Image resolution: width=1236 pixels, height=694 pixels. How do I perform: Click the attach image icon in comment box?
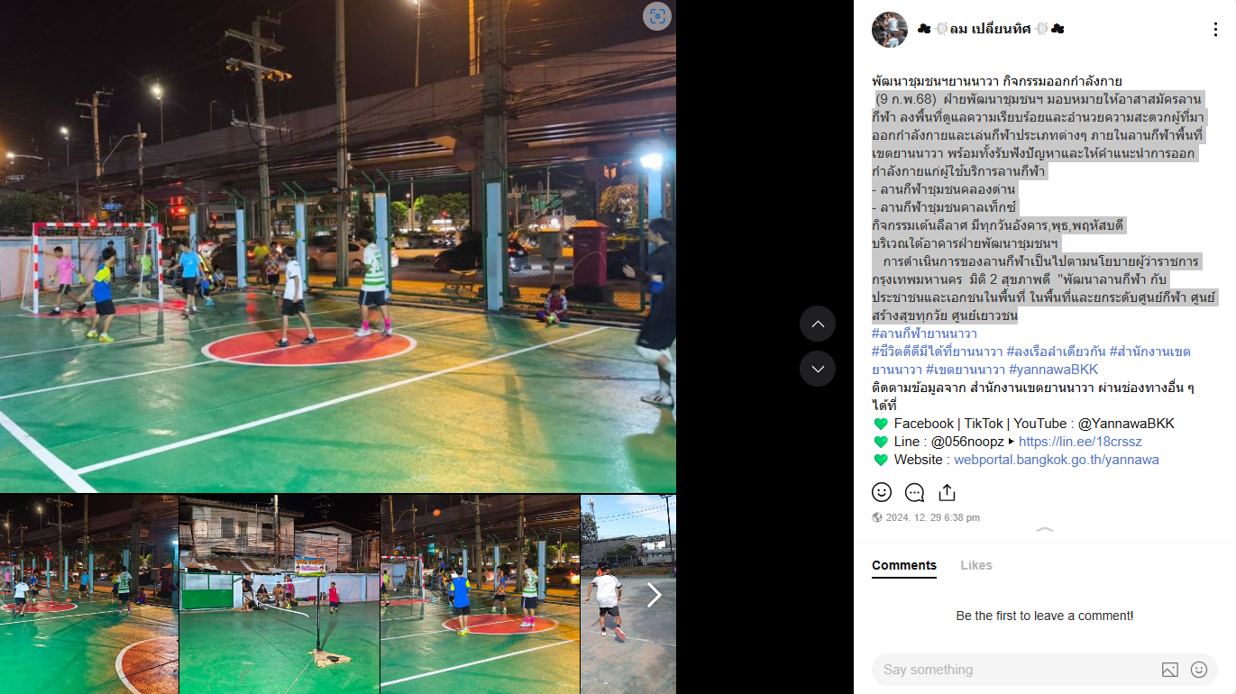click(1169, 670)
